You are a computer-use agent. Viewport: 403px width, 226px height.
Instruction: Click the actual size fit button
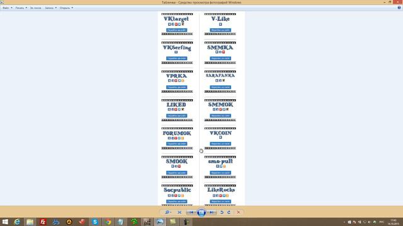click(179, 212)
